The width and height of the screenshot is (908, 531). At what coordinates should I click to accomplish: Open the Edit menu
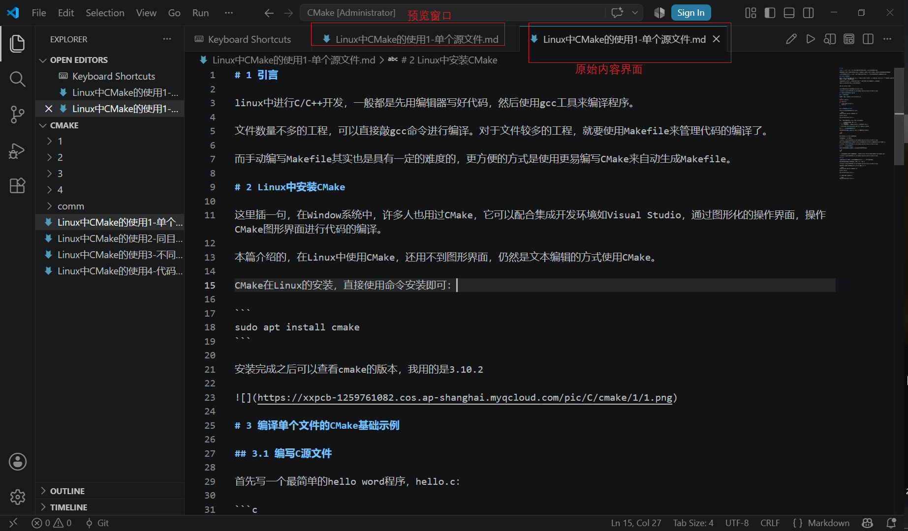click(66, 13)
